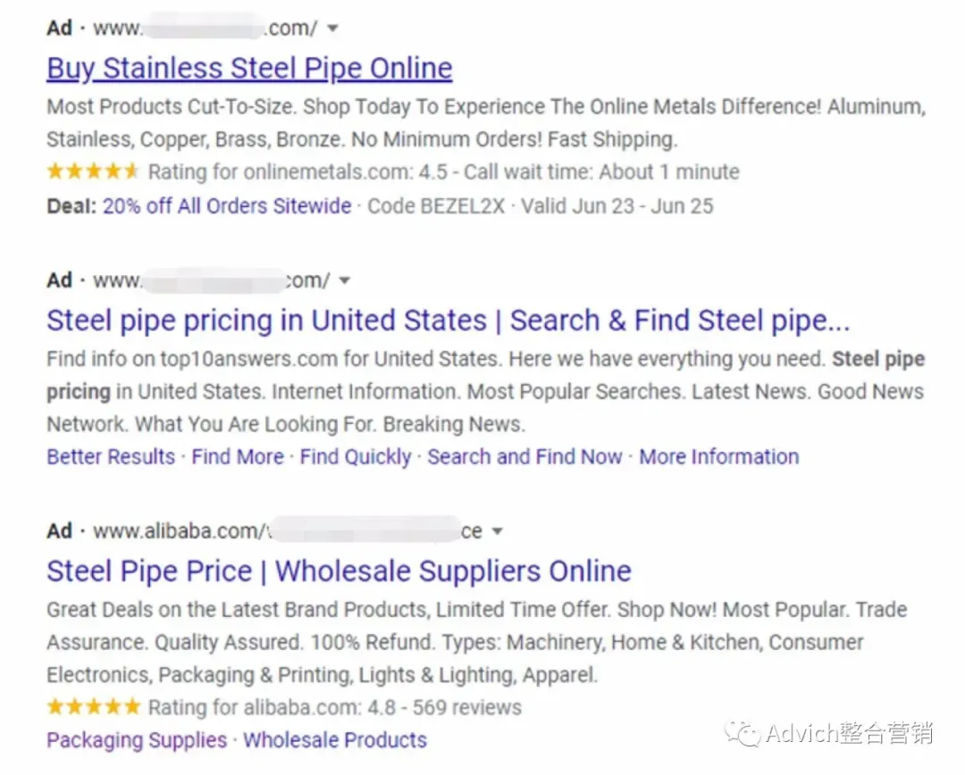Click the www.alibaba.com ad display URL
This screenshot has width=965, height=775.
(x=288, y=531)
